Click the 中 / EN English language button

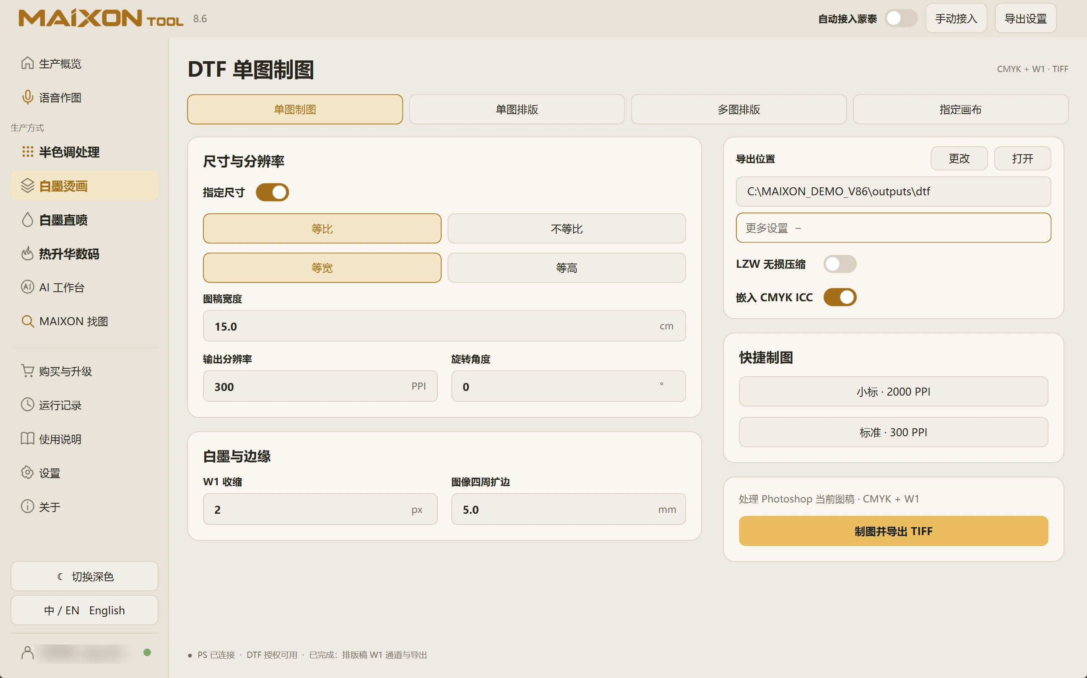84,610
